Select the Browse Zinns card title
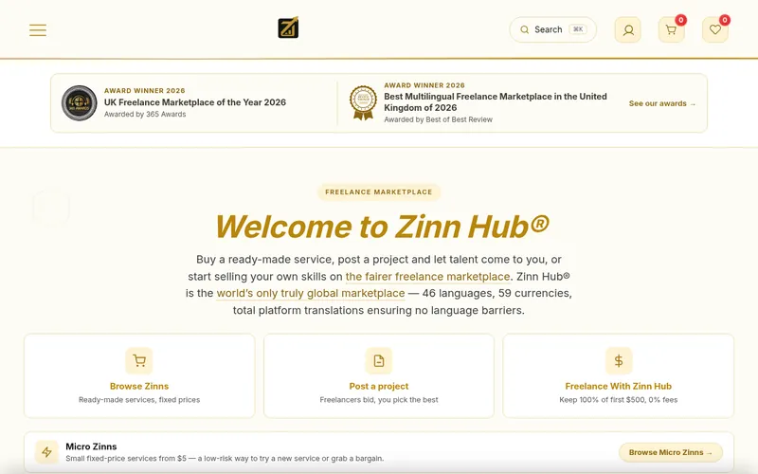 (x=139, y=386)
